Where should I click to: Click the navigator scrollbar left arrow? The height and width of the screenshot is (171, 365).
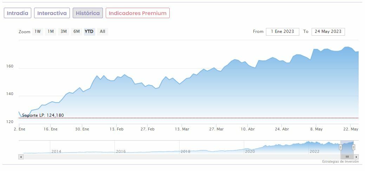[x=21, y=157]
